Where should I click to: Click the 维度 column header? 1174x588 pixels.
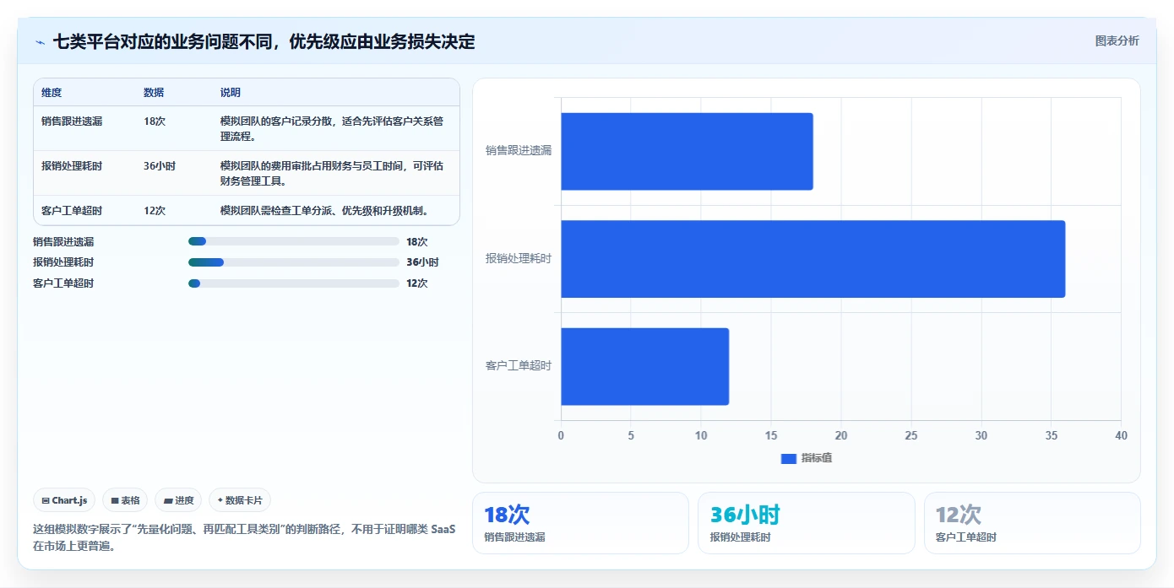click(x=52, y=93)
